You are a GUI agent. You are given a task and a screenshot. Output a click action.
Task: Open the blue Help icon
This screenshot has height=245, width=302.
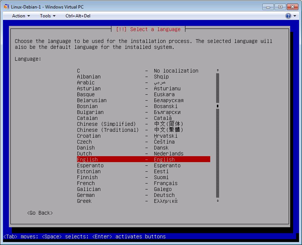(288, 16)
